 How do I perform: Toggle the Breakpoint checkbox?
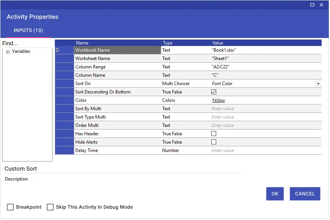pyautogui.click(x=10, y=207)
